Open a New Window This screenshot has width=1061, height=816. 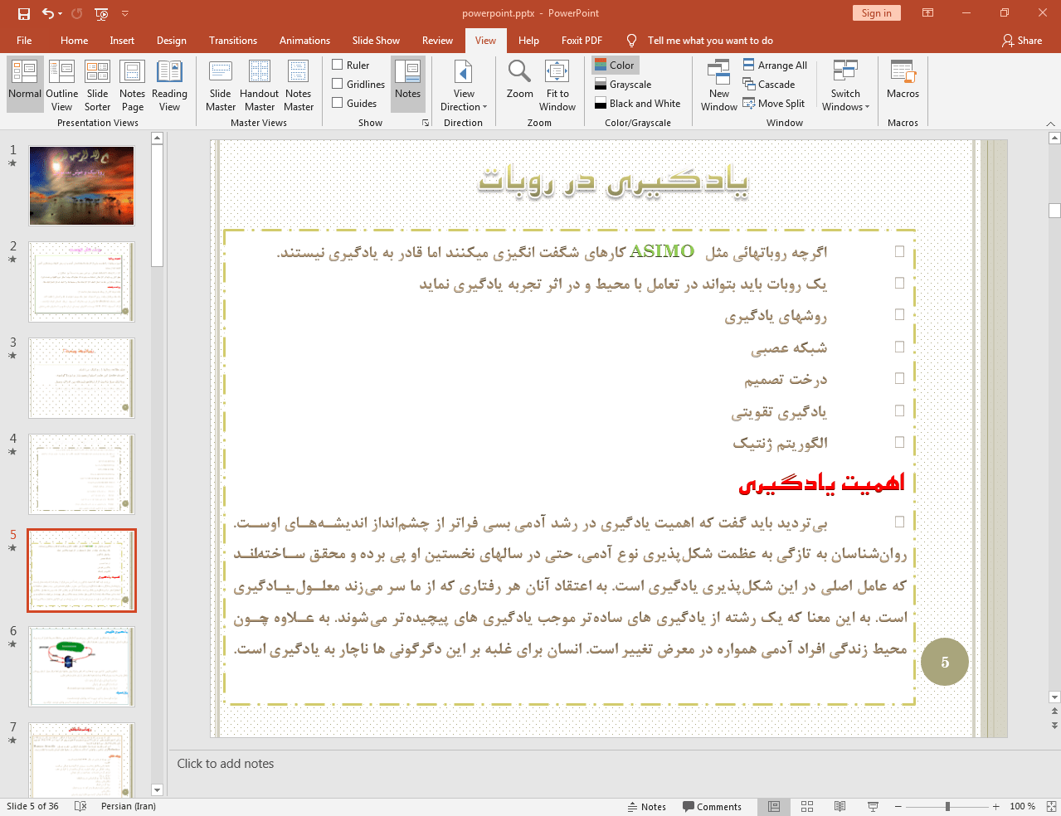pyautogui.click(x=719, y=85)
